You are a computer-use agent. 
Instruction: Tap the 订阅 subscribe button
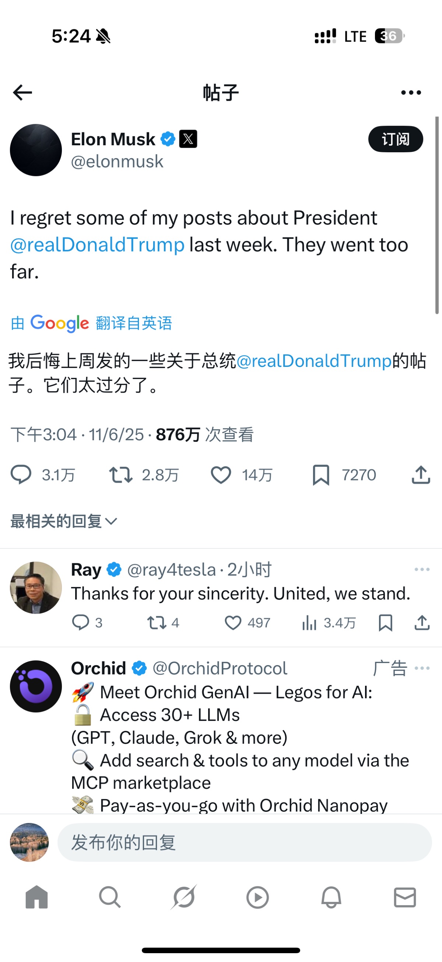pyautogui.click(x=395, y=139)
